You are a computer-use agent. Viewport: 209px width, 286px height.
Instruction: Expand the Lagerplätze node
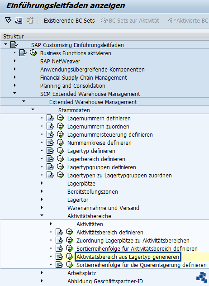coord(42,183)
